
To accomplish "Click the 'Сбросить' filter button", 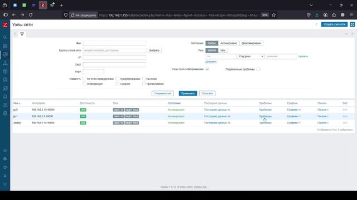I will point(207,93).
